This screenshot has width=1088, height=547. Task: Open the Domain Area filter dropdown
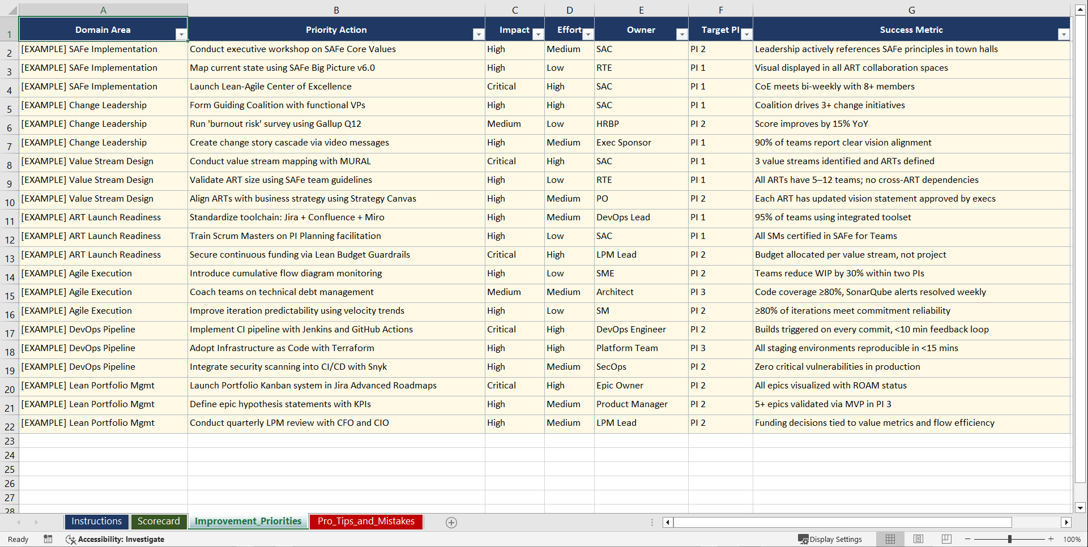pyautogui.click(x=181, y=34)
